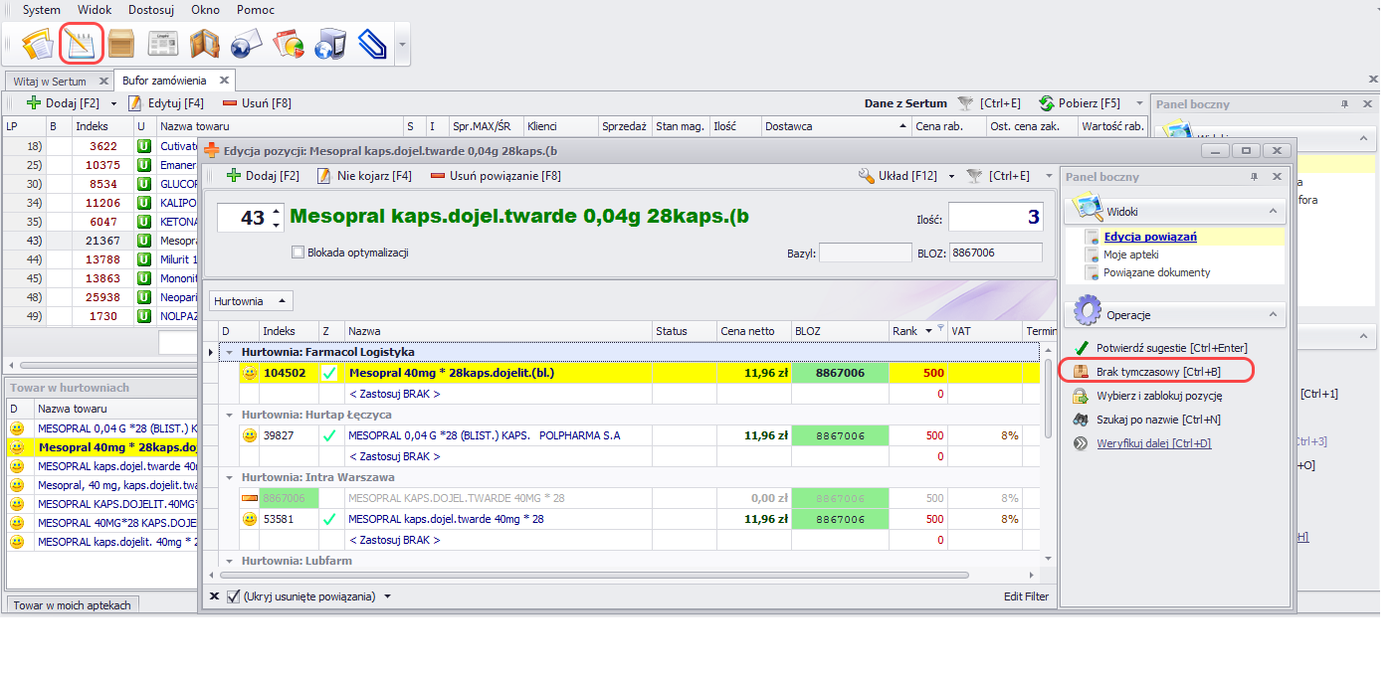Switch to the Witaj w Sertum tab
Screen dimensions: 1399x678
50,81
